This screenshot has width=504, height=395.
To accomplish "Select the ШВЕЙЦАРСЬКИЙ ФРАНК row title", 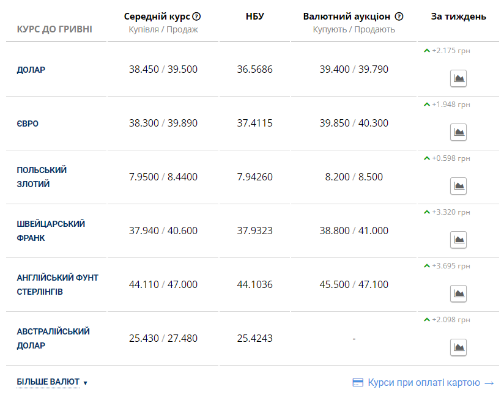I will click(51, 231).
